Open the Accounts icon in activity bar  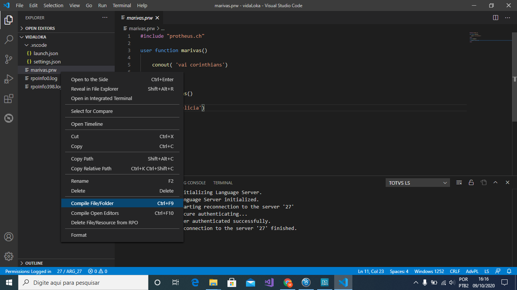9,237
